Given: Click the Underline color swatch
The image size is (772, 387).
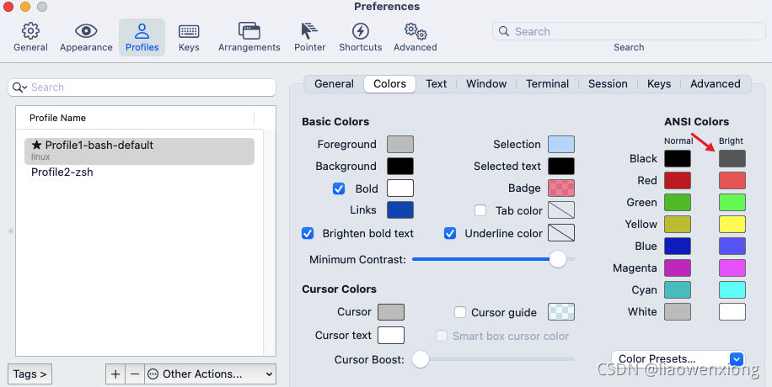Looking at the screenshot, I should point(561,233).
